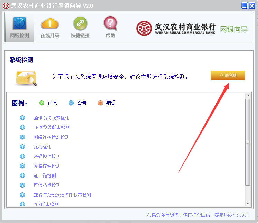
Task: Click the vertical scrollbar thumb
Action: click(x=248, y=142)
